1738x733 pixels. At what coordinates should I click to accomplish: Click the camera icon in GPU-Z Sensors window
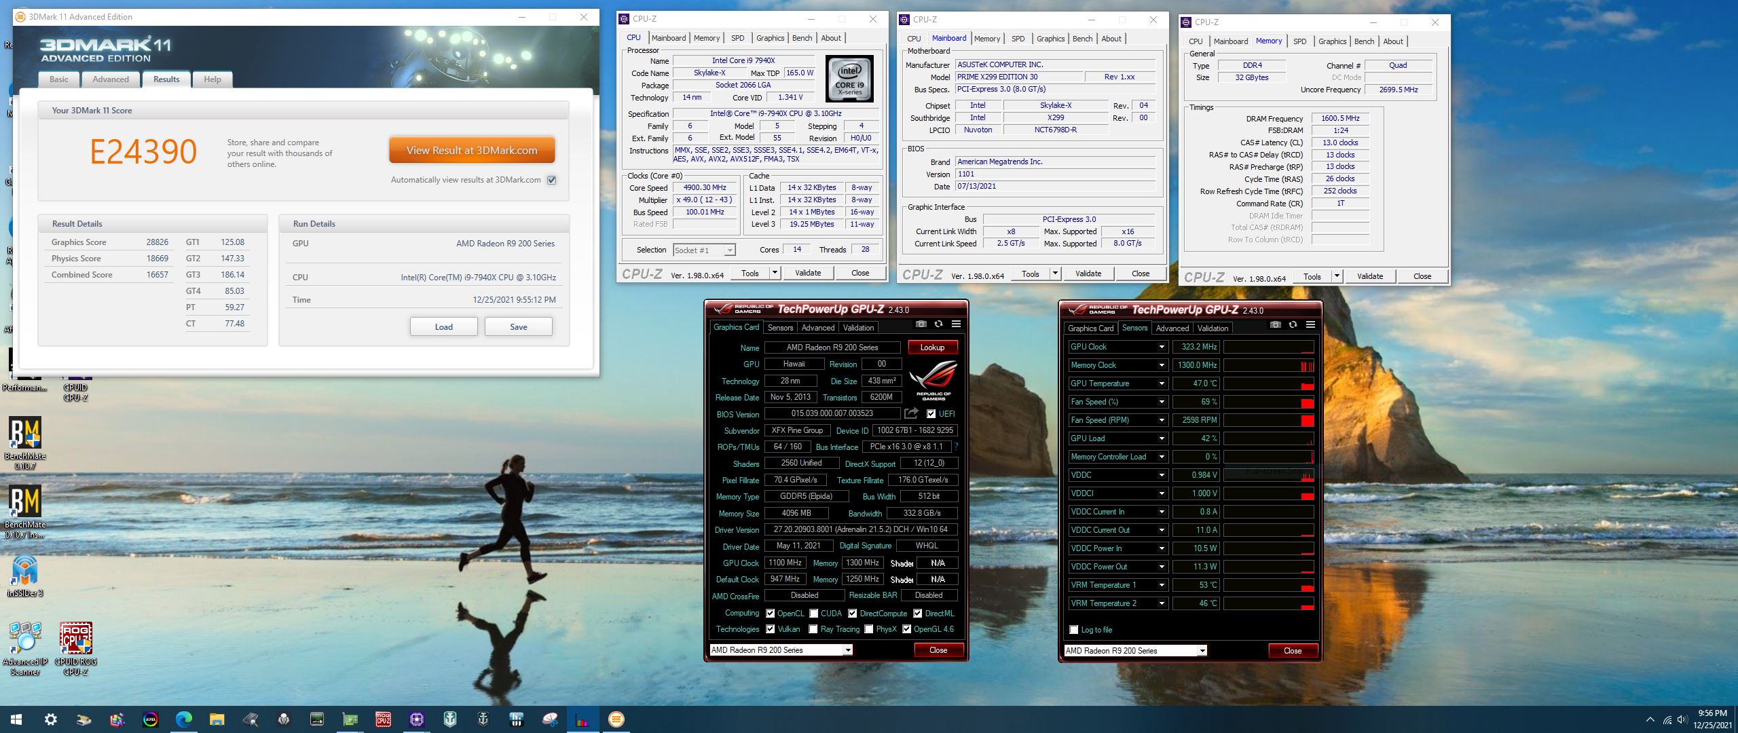pos(1275,325)
